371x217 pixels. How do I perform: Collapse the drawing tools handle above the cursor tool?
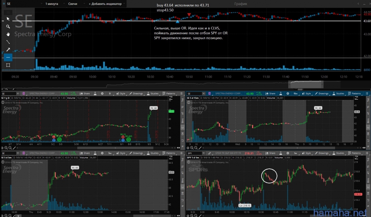coord(8,12)
